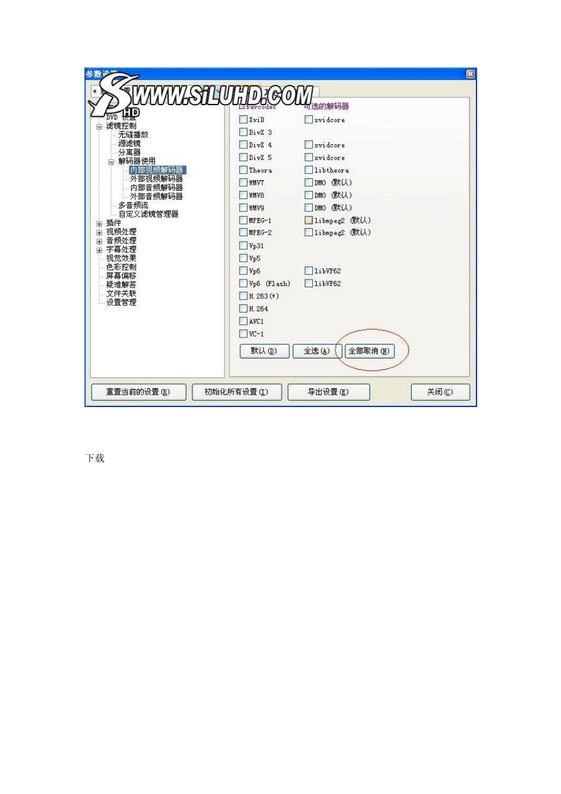This screenshot has height=794, width=561.
Task: Check DMO (默认) in the WMV9 row
Action: 309,207
